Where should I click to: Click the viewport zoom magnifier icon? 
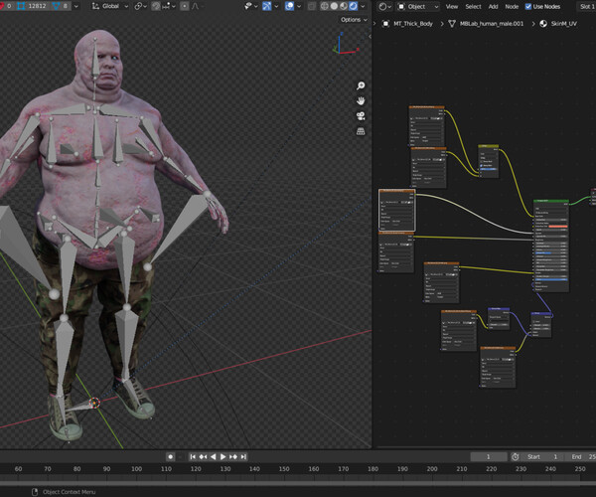[x=361, y=85]
